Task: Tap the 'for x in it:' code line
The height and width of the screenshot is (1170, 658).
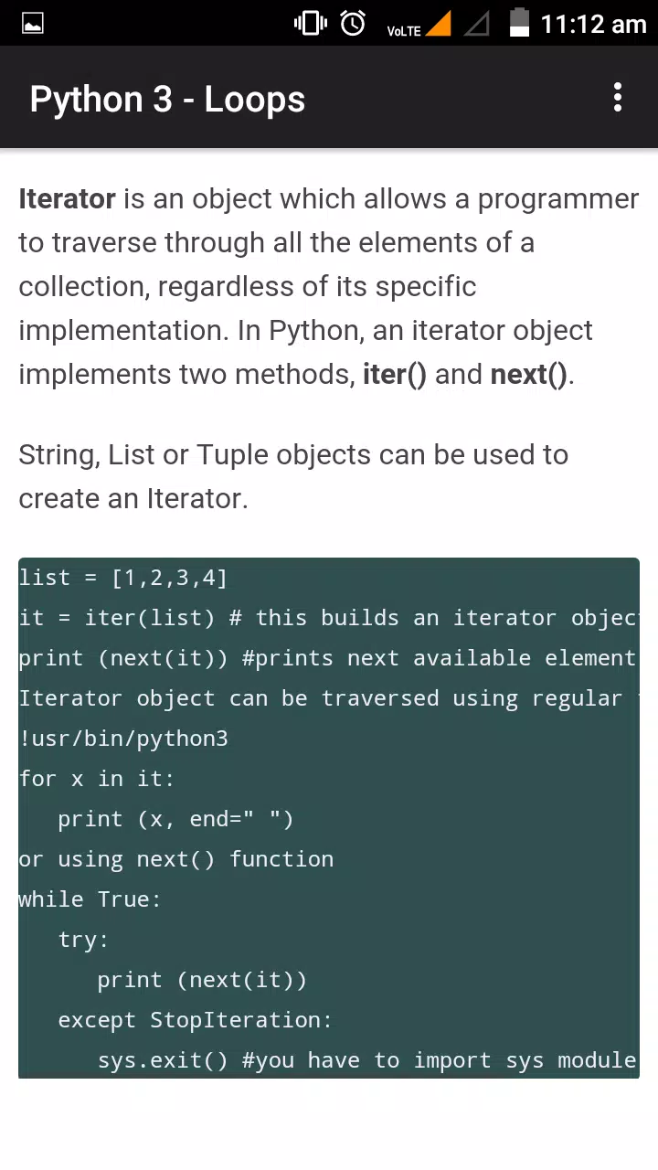Action: coord(96,779)
